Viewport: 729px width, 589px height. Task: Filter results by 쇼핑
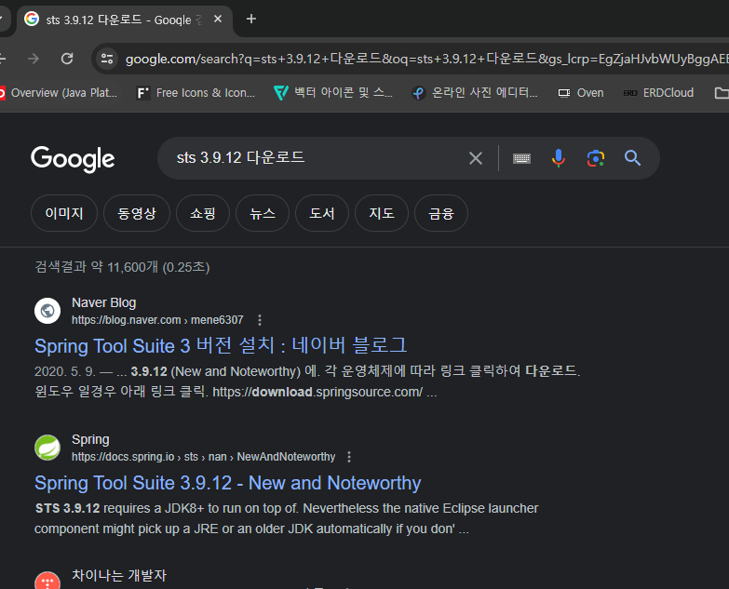(x=203, y=213)
